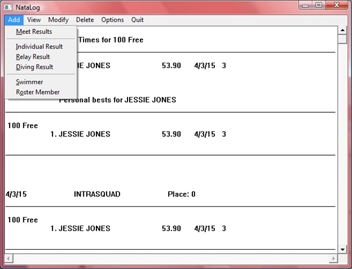352x269 pixels.
Task: Maximize the NataLog window
Action: click(319, 5)
